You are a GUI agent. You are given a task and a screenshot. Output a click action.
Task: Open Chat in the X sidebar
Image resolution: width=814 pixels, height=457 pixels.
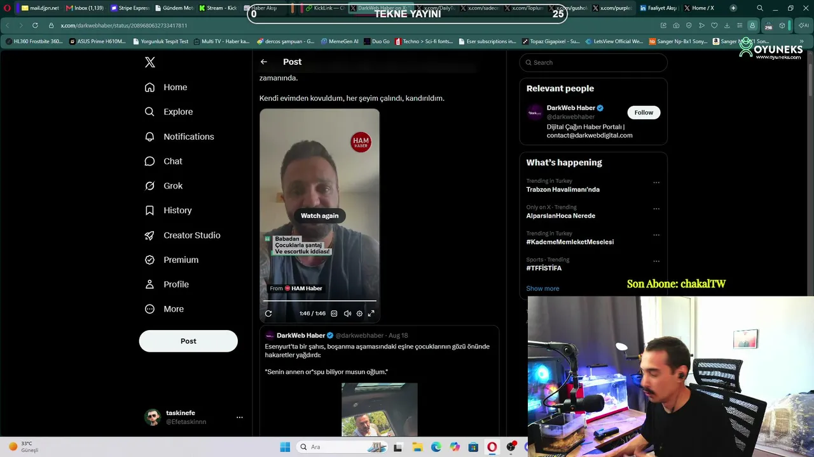pos(163,161)
